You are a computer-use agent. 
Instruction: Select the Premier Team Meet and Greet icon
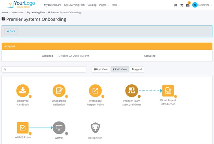pyautogui.click(x=132, y=90)
